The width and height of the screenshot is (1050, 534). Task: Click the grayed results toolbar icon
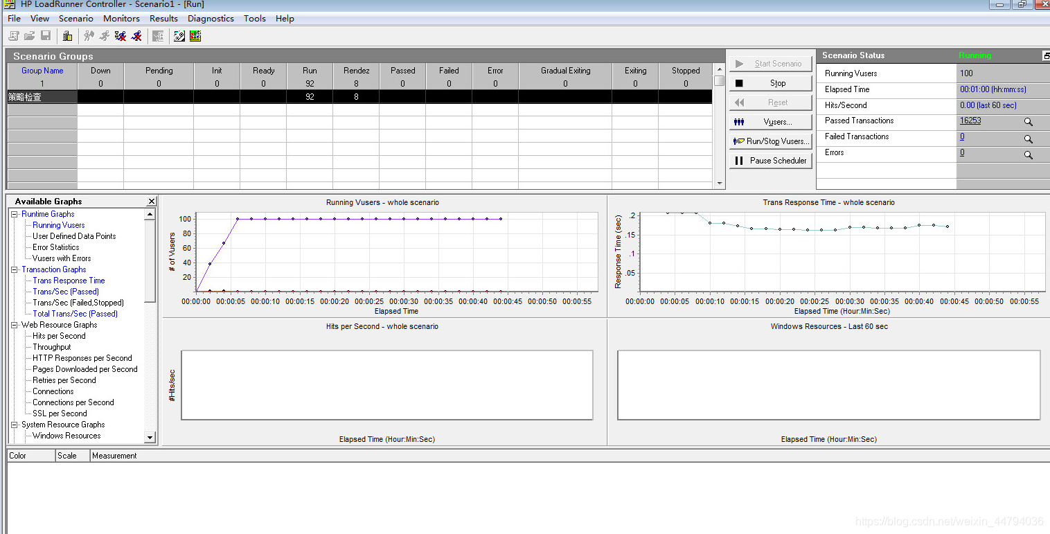pyautogui.click(x=158, y=36)
